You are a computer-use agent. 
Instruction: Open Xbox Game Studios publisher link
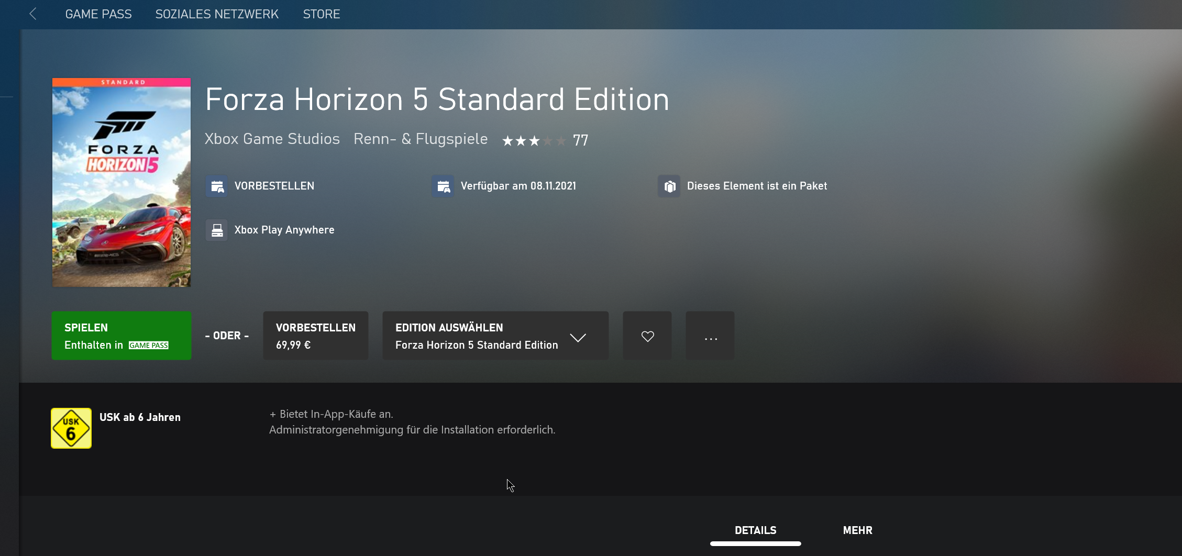click(x=272, y=139)
